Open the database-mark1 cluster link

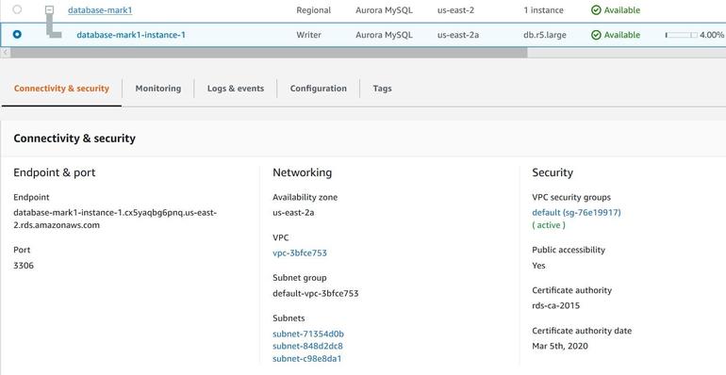point(100,9)
